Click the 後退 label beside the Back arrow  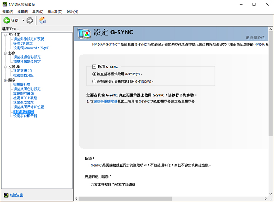pos(15,20)
